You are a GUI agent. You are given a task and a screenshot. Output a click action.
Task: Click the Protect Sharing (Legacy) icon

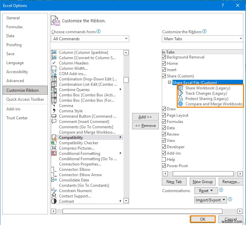click(x=181, y=99)
